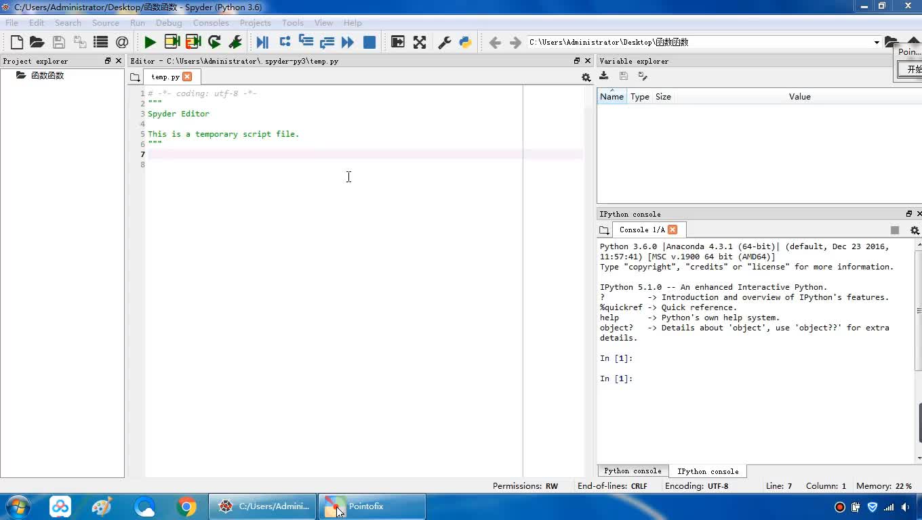Sort variables by Name column header

612,96
